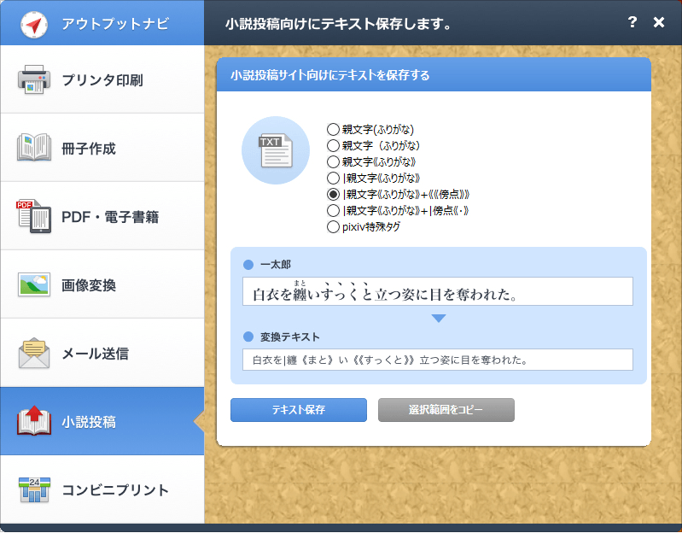Click the 一太郎 sample text preview box
Viewport: 682px width, 533px height.
point(437,292)
